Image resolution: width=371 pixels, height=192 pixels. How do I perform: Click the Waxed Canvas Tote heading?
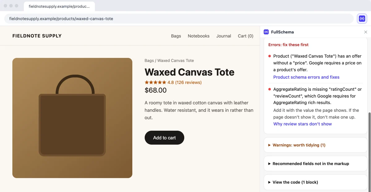tap(190, 72)
